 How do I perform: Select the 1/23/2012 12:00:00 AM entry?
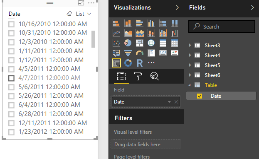(51, 132)
